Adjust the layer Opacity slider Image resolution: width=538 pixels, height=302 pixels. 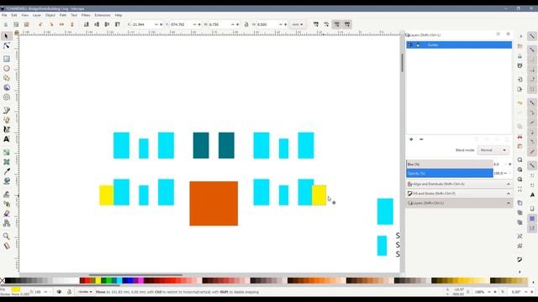(x=450, y=174)
